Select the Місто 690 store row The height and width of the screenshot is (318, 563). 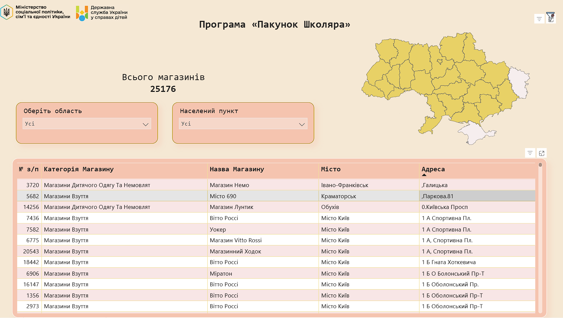click(223, 196)
